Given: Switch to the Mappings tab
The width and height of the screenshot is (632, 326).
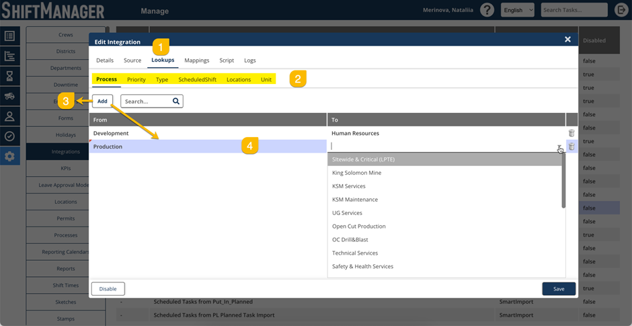Looking at the screenshot, I should pyautogui.click(x=196, y=60).
